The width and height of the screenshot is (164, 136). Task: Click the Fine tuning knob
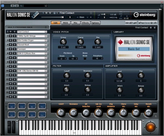[98, 42]
